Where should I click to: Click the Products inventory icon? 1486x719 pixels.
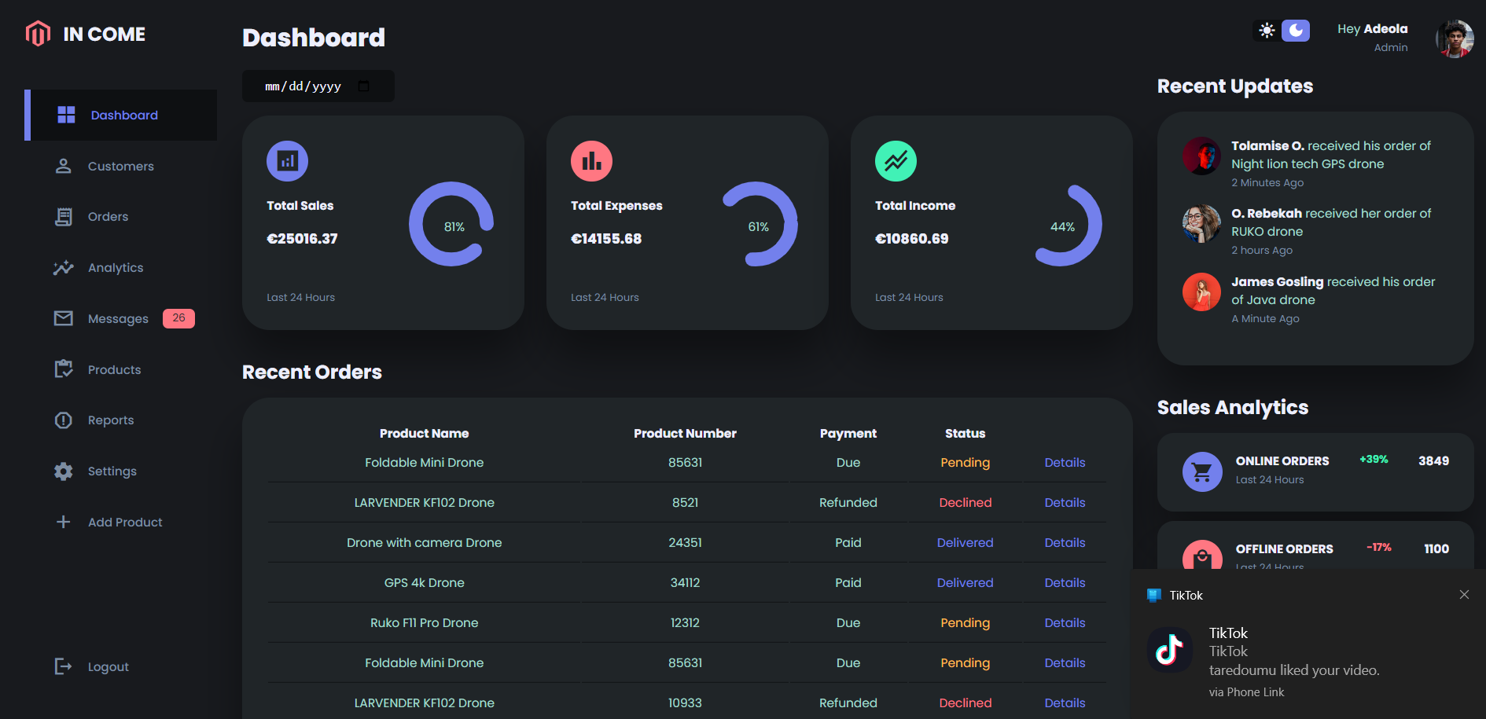pos(64,369)
